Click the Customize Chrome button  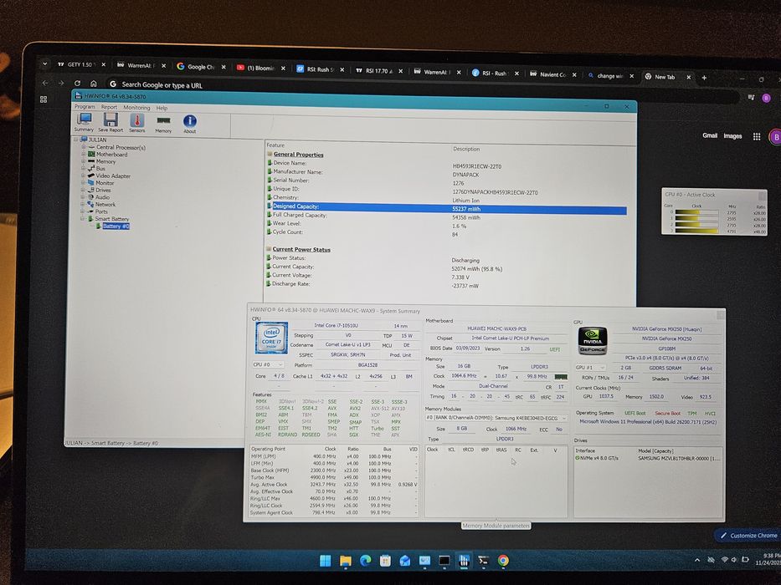point(748,536)
